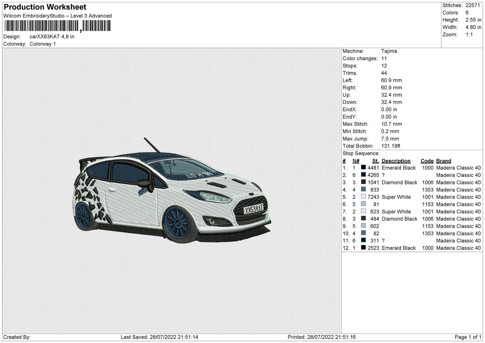The image size is (485, 343).
Task: Select the Trims value '44'
Action: [384, 73]
